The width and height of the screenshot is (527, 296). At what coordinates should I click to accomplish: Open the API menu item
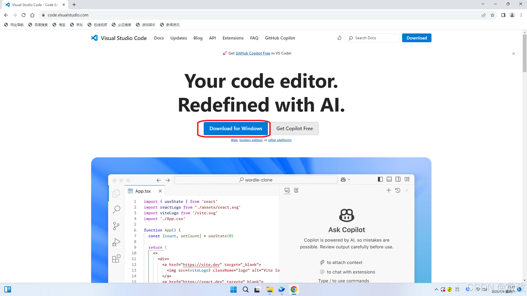212,38
